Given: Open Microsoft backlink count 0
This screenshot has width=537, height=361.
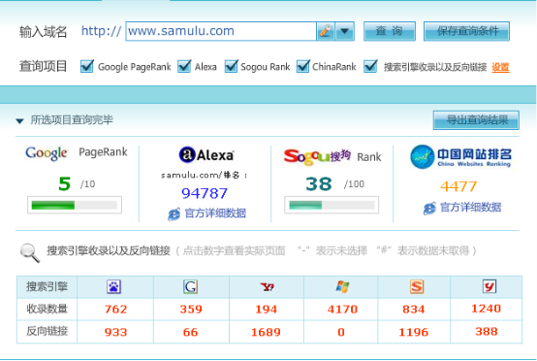Looking at the screenshot, I should (x=341, y=332).
